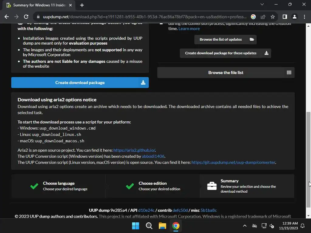Go to Choose language step
The image size is (311, 233).
click(x=59, y=186)
